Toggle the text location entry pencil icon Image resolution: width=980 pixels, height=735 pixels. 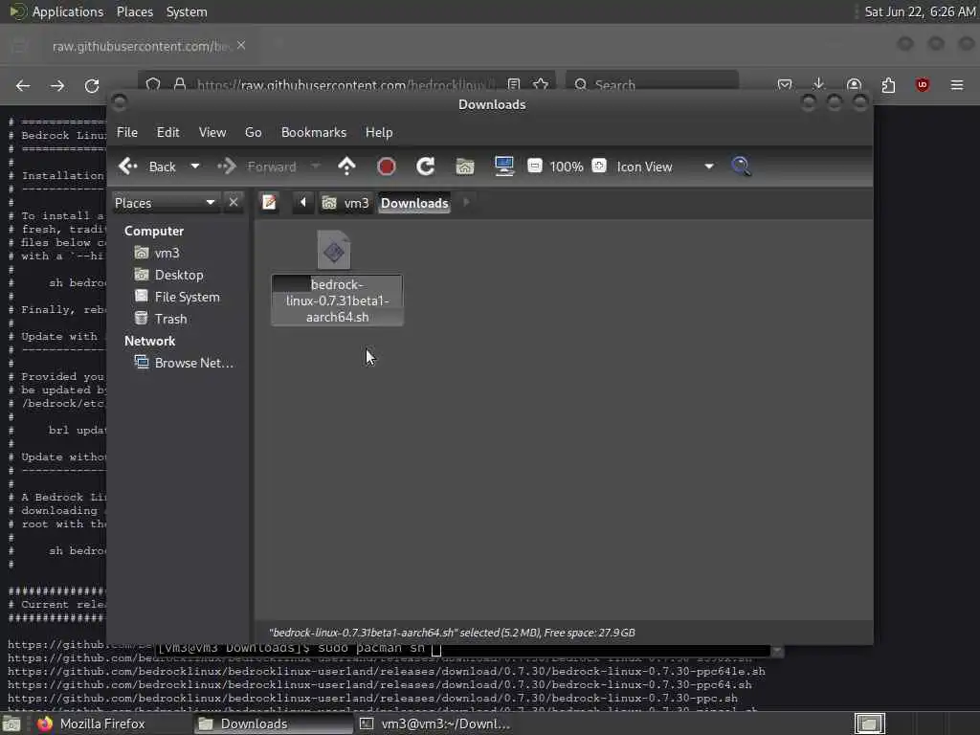269,203
